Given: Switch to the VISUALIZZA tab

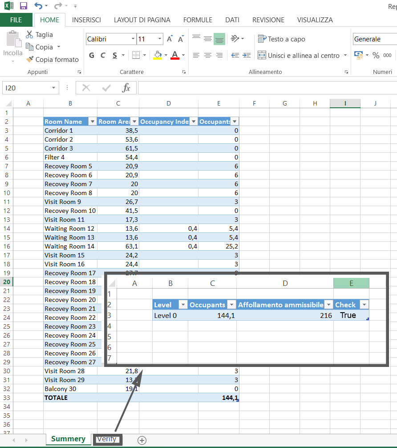Looking at the screenshot, I should (315, 20).
